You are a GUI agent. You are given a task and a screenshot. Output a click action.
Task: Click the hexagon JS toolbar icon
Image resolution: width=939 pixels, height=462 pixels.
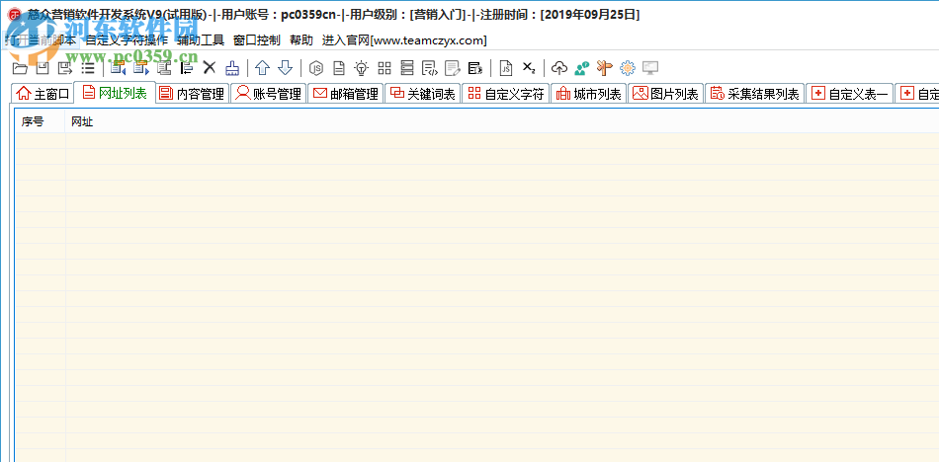tap(316, 68)
